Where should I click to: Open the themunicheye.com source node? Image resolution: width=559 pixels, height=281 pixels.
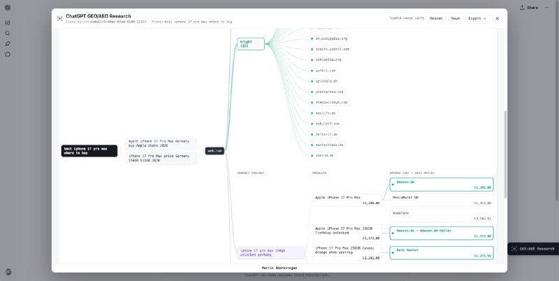pyautogui.click(x=329, y=103)
